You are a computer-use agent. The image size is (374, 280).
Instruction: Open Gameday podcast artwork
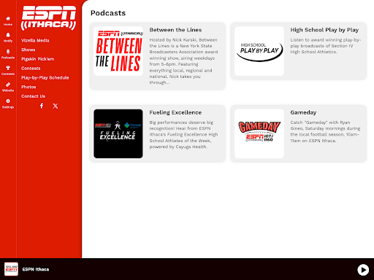click(259, 133)
